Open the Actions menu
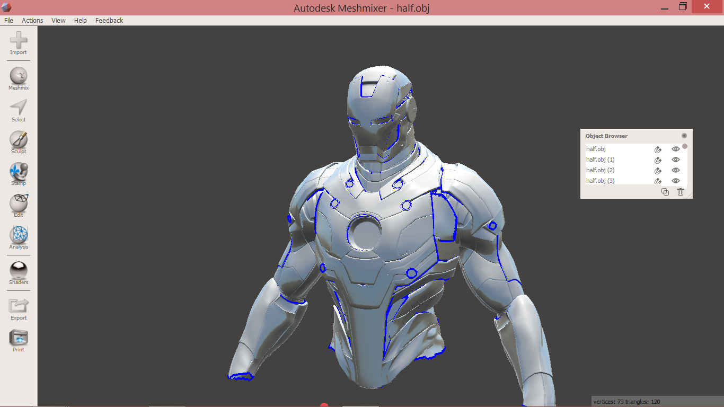 32,20
